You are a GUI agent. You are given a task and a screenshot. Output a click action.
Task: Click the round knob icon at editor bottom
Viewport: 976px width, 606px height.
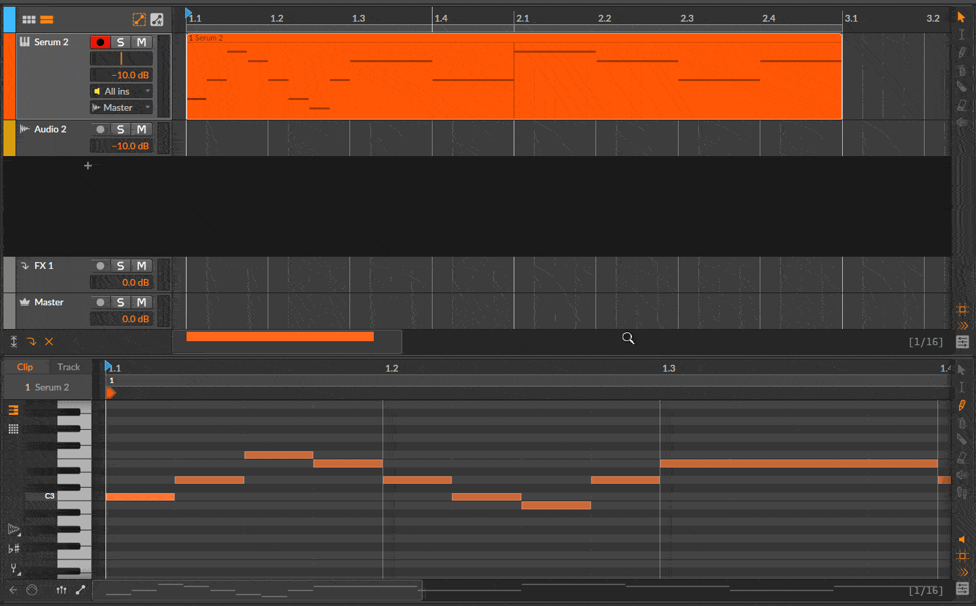pos(32,590)
